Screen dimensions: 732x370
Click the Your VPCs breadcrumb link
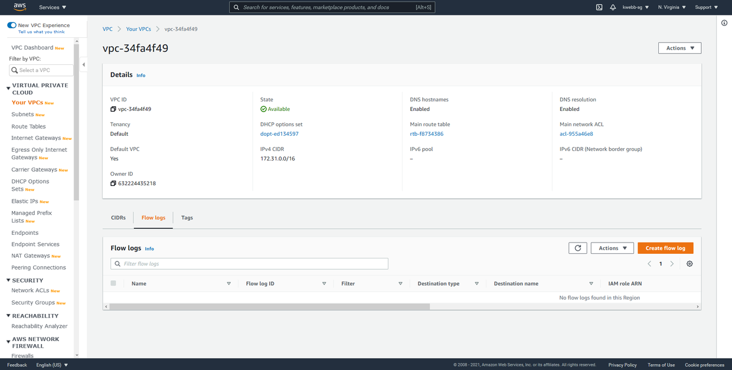pos(139,29)
